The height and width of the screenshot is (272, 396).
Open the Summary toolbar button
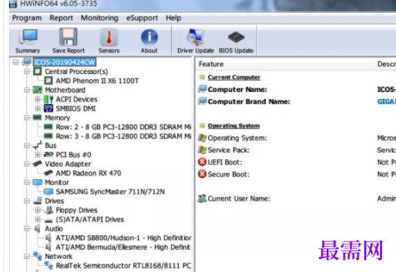[28, 41]
